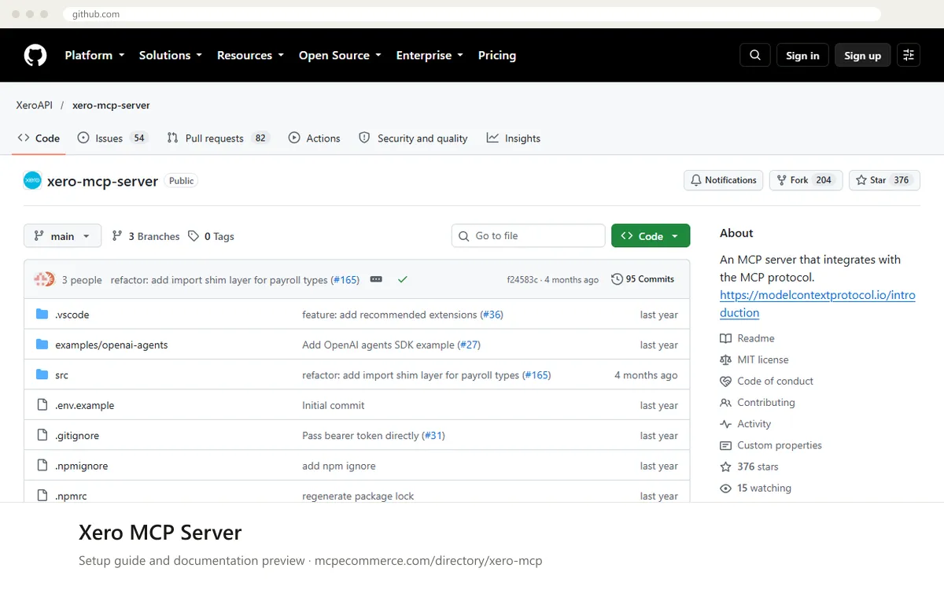
Task: Click the eye icon beside 15 watching
Action: pyautogui.click(x=725, y=488)
